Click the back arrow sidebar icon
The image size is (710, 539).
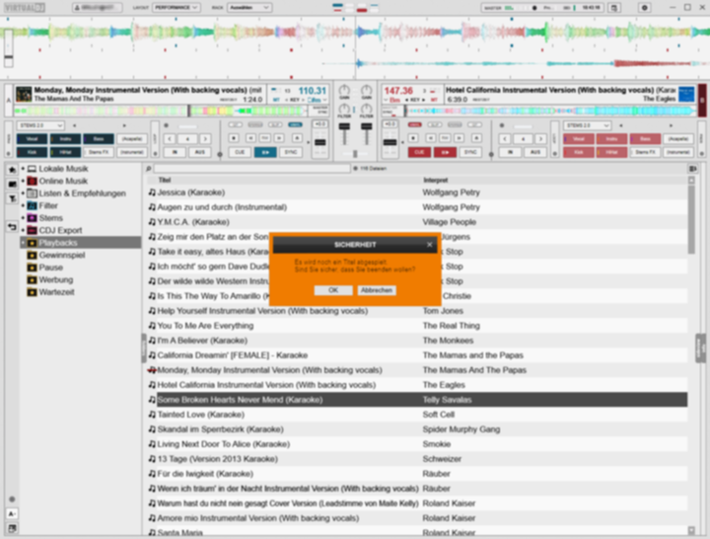[x=12, y=227]
